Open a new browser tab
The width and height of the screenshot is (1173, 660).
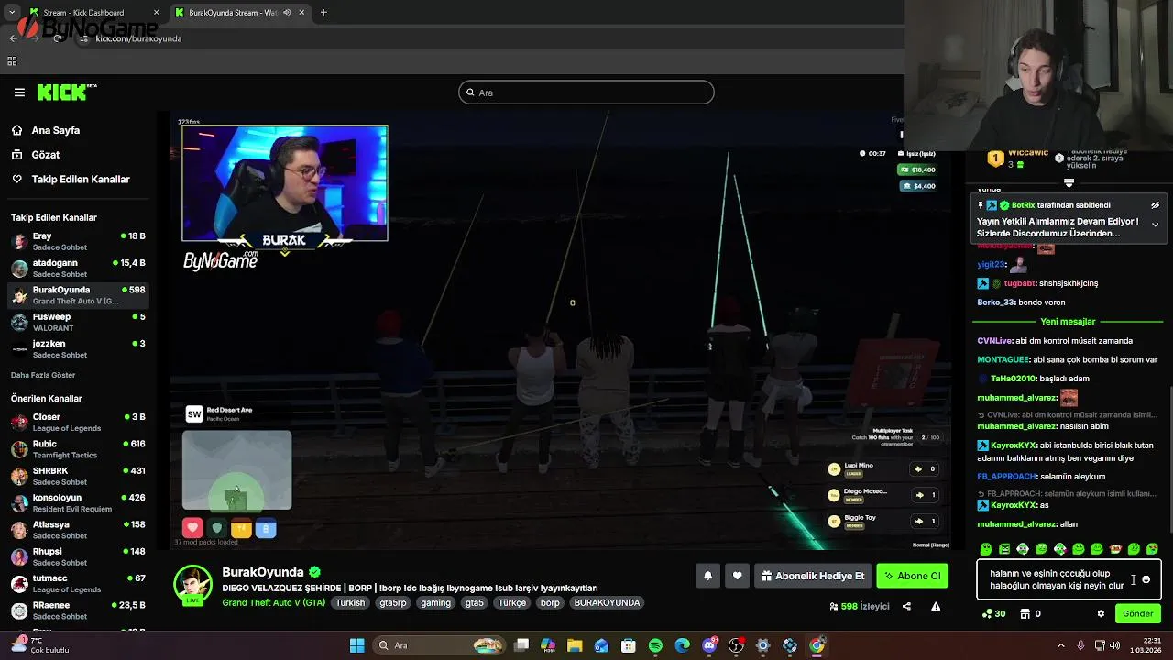click(x=323, y=13)
